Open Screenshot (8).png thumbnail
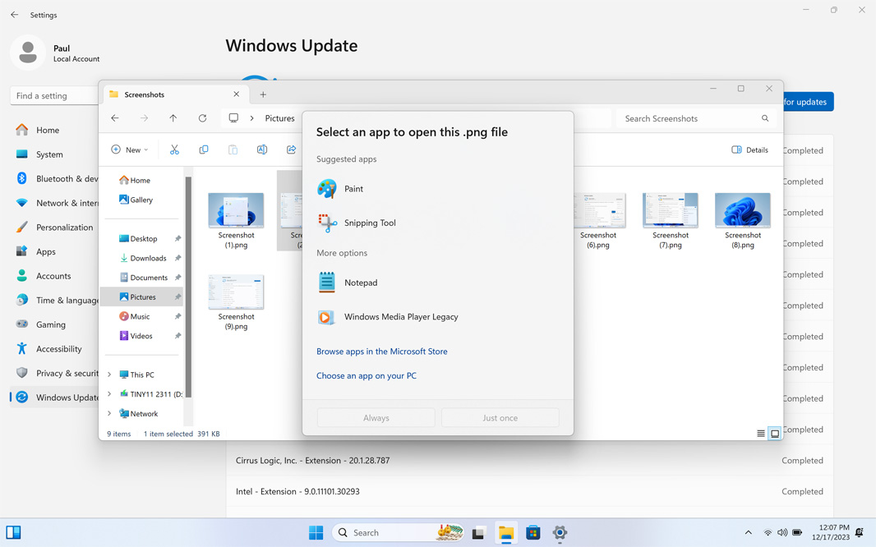The width and height of the screenshot is (876, 547). 742,212
